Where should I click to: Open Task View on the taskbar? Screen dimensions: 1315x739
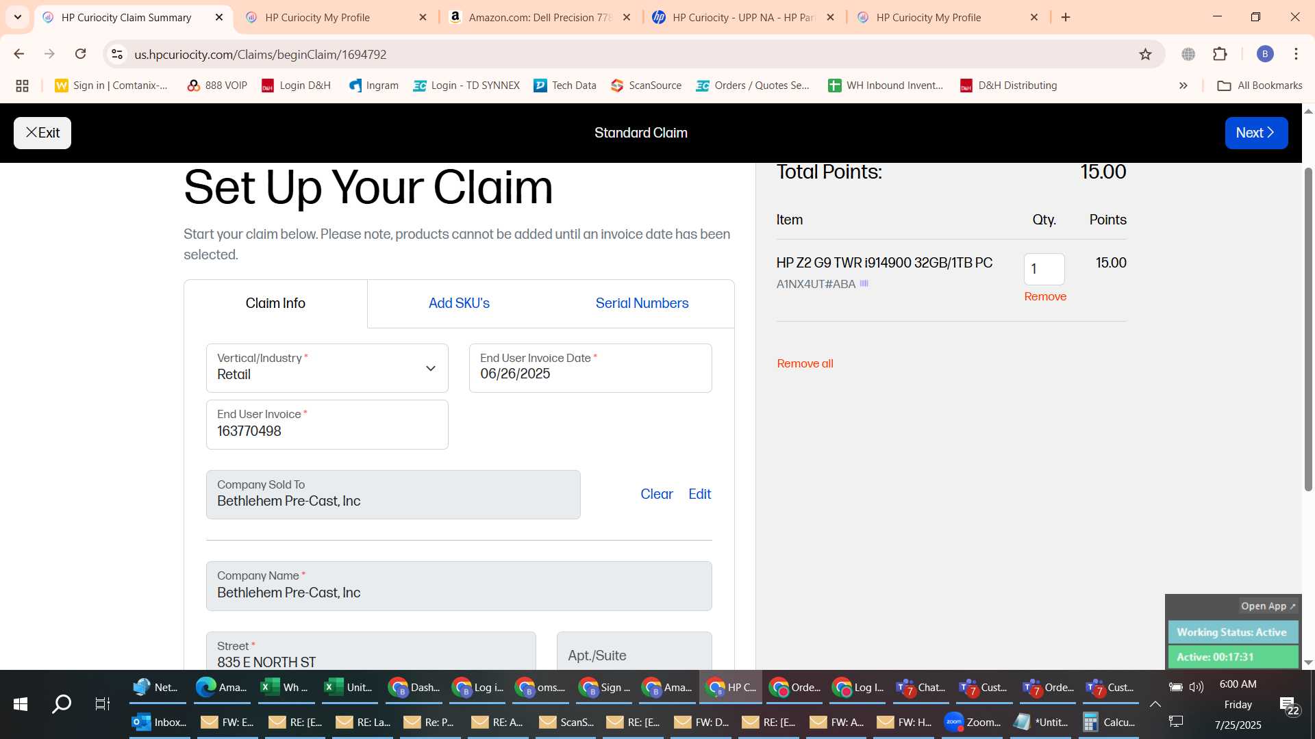click(102, 704)
